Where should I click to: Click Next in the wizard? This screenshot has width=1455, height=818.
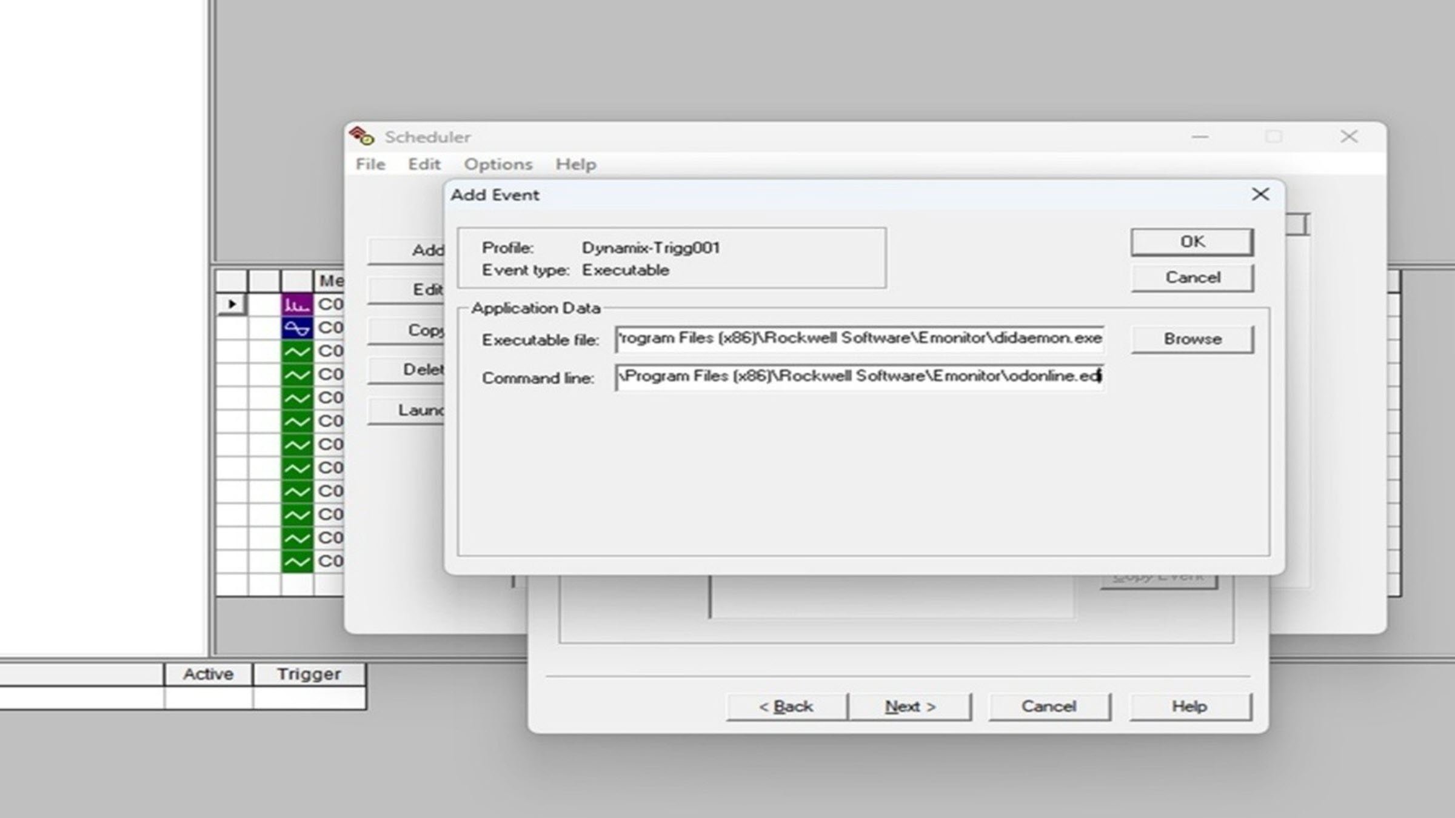(x=910, y=707)
